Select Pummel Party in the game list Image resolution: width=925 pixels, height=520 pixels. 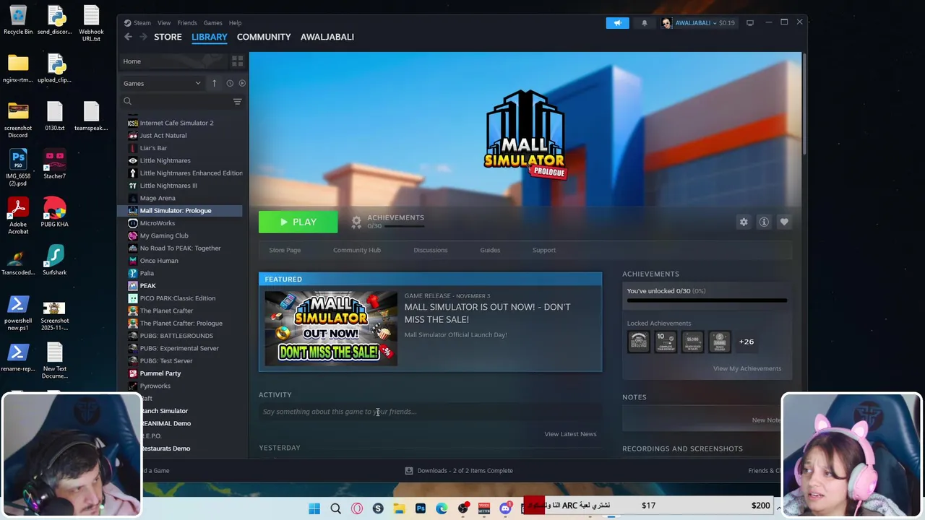pyautogui.click(x=160, y=373)
